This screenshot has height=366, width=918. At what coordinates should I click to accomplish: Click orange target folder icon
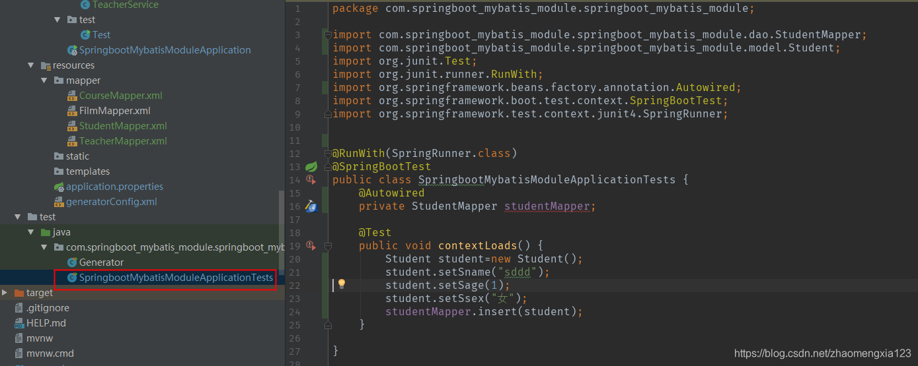(20, 293)
